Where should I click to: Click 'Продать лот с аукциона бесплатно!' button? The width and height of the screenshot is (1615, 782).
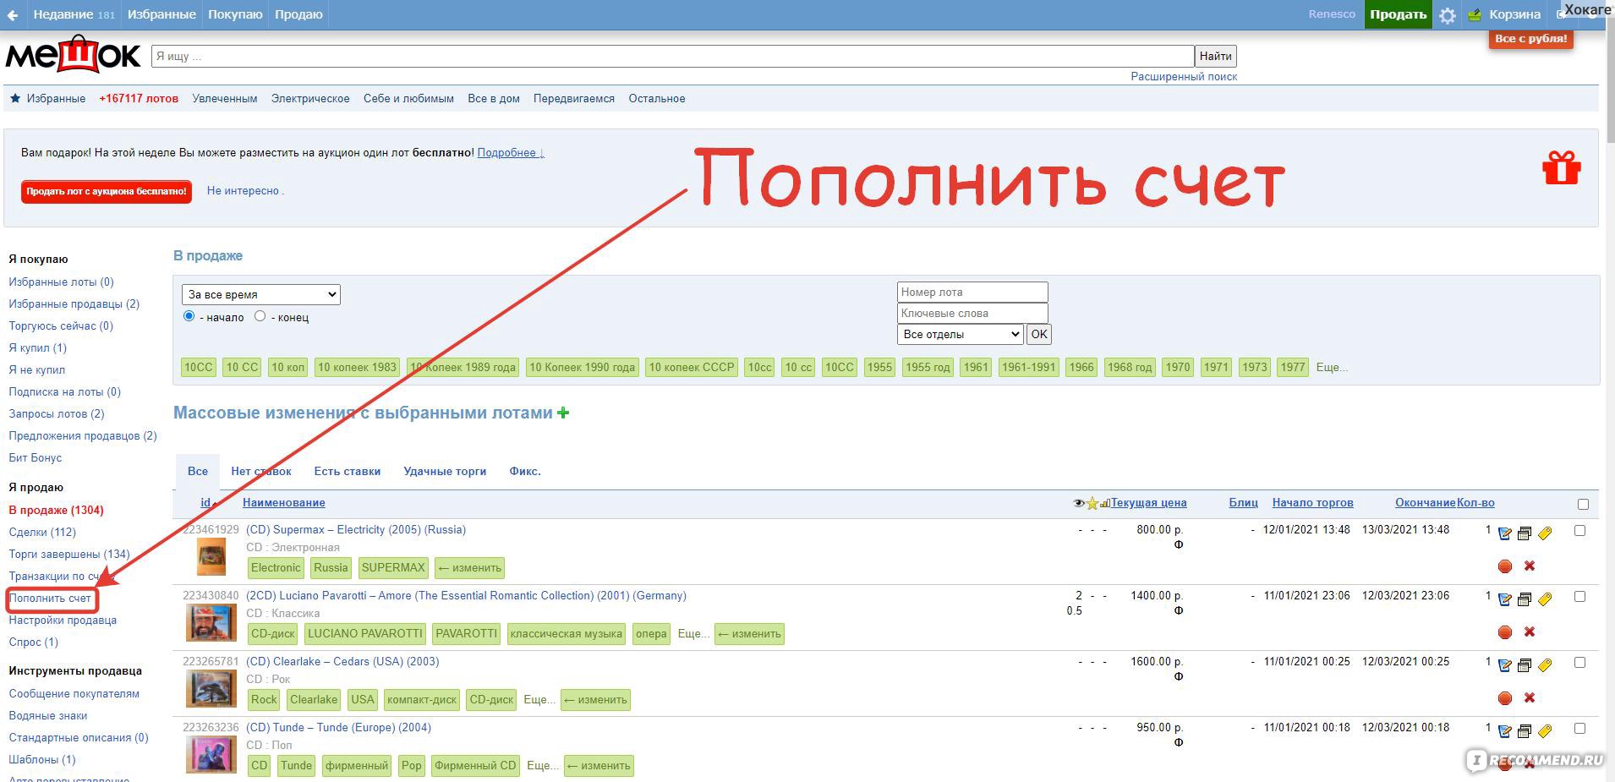107,191
